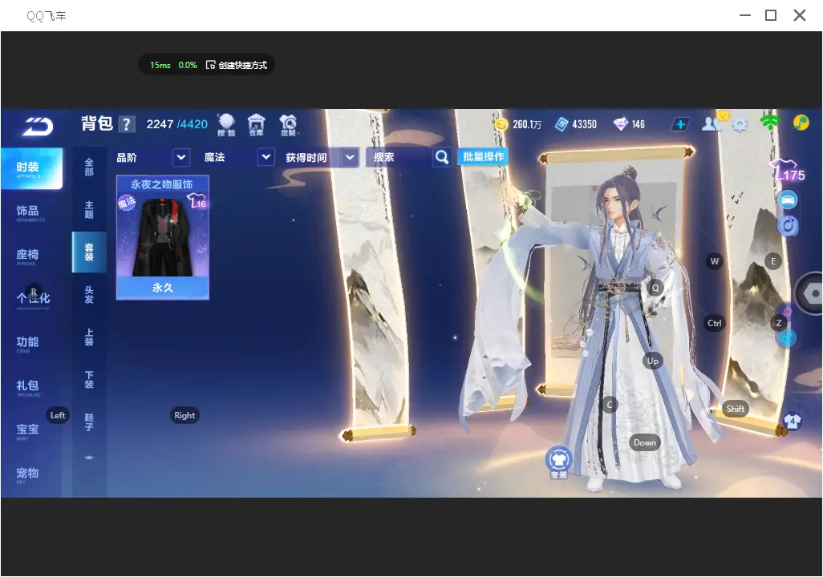Image resolution: width=823 pixels, height=577 pixels.
Task: Click the gold coin currency icon
Action: pyautogui.click(x=501, y=124)
